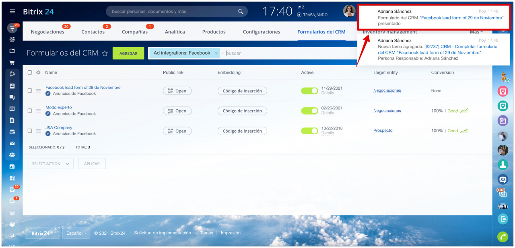Select the Modo experto row checkbox
Screen dimensions: 515x248
[x=30, y=111]
